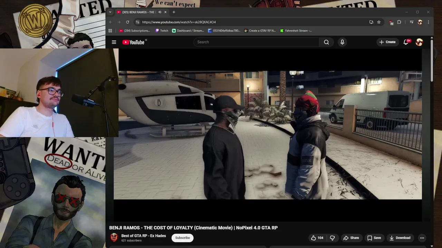
Task: Focus the YouTube search field
Action: 256,42
